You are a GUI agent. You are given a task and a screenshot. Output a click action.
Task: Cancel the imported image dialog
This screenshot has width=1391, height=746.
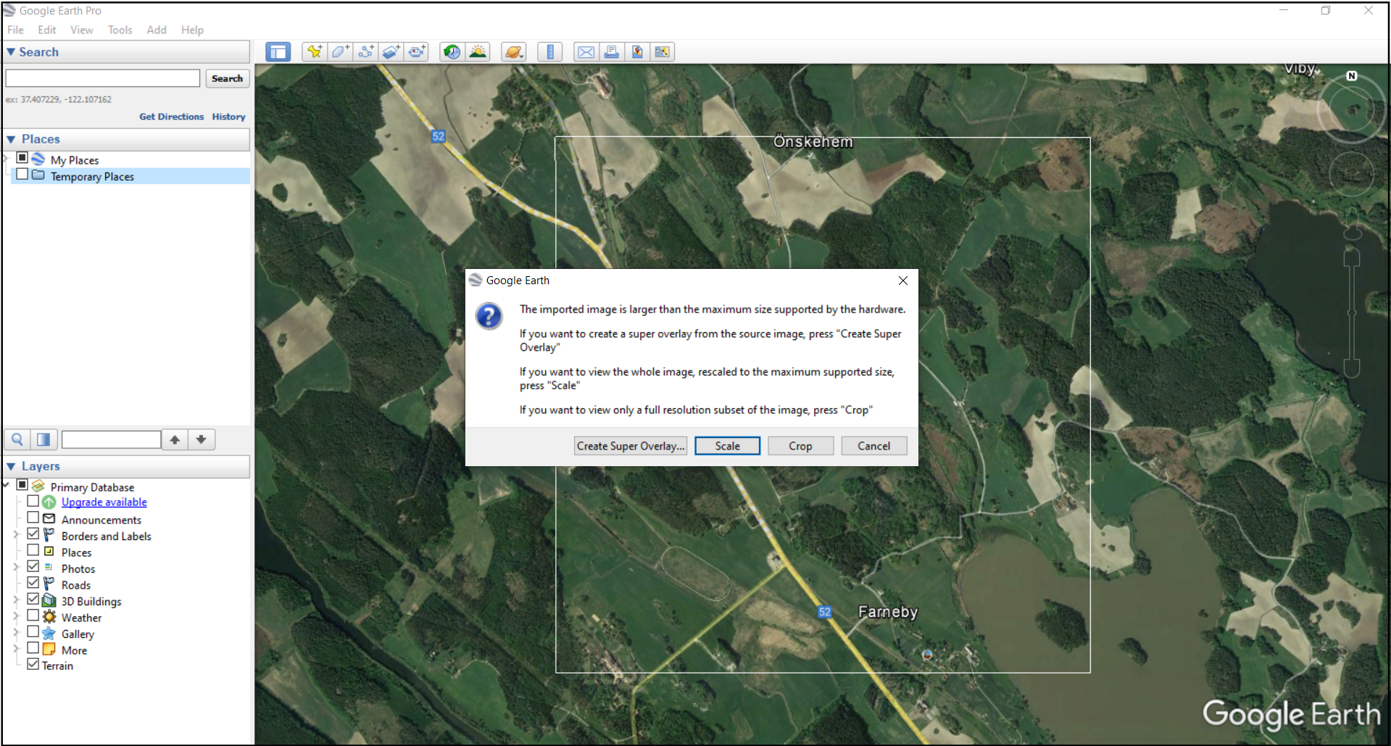pos(874,446)
